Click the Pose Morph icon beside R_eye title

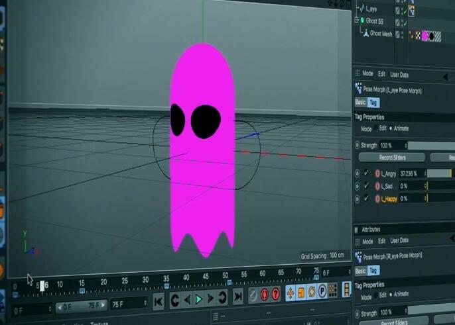point(358,257)
